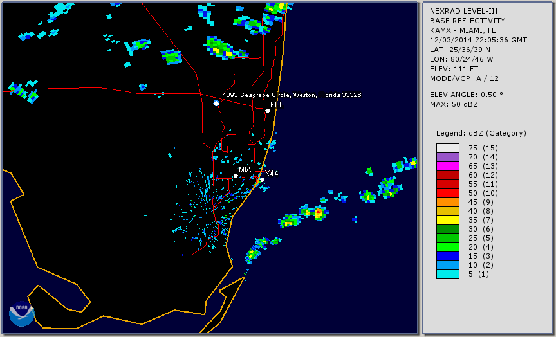The height and width of the screenshot is (337, 556).
Task: Click the X44 label on map
Action: pos(272,173)
